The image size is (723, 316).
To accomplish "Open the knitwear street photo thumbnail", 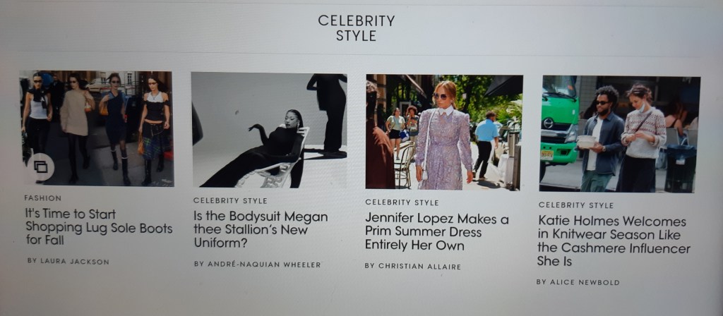I will (619, 133).
